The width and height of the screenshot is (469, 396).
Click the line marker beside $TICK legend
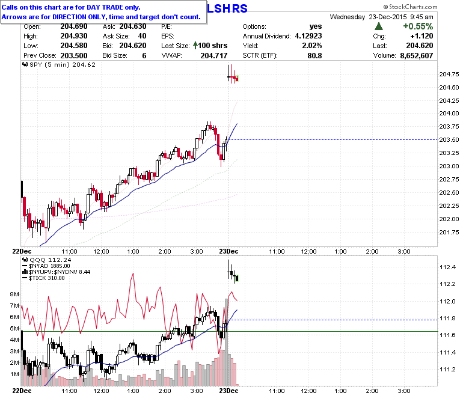[25, 278]
